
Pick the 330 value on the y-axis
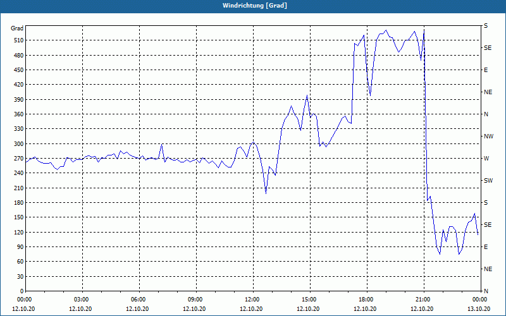pos(18,129)
